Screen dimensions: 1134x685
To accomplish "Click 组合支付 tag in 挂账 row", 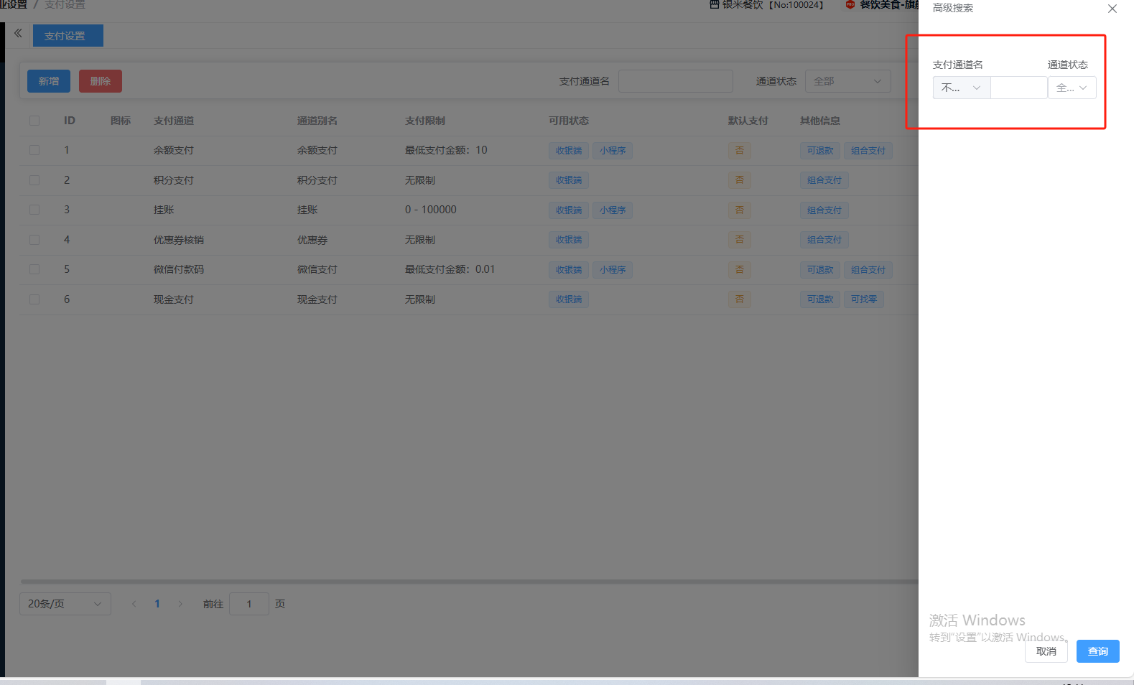I will coord(824,210).
